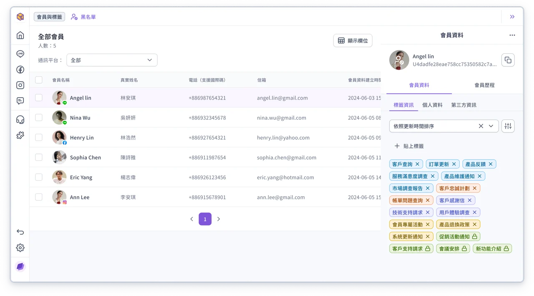Click 貼上標籤 to add a tag

tap(409, 146)
